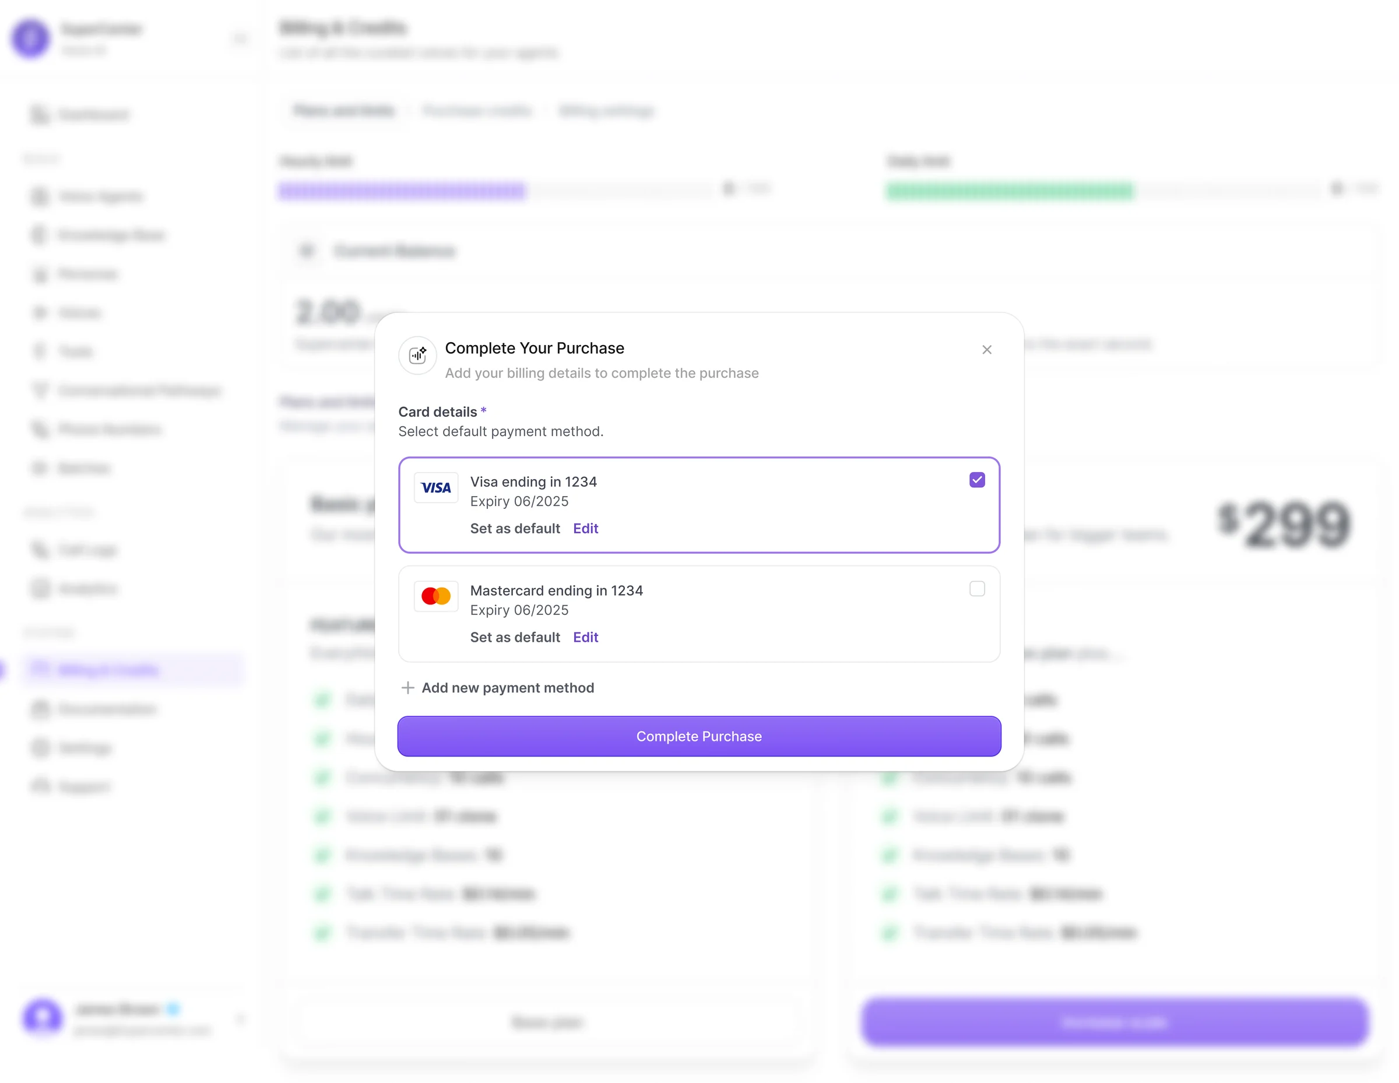Edit the Mastercard card details
The height and width of the screenshot is (1083, 1399).
(x=585, y=637)
